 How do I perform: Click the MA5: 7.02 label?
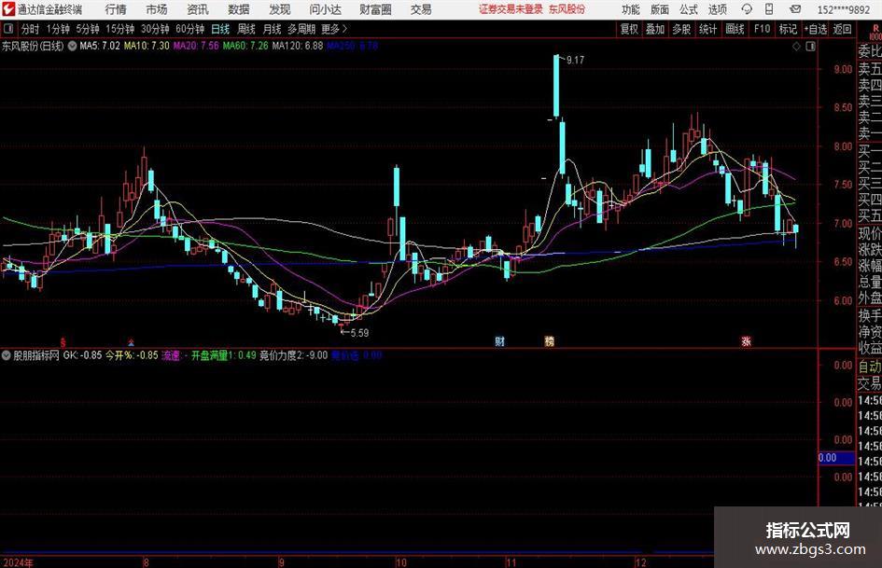100,46
